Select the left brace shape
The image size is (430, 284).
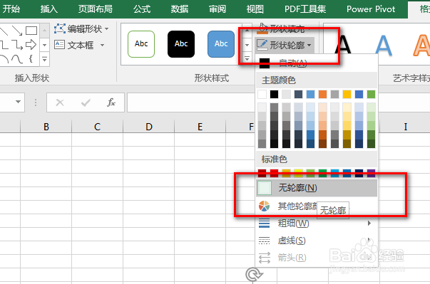click(31, 58)
